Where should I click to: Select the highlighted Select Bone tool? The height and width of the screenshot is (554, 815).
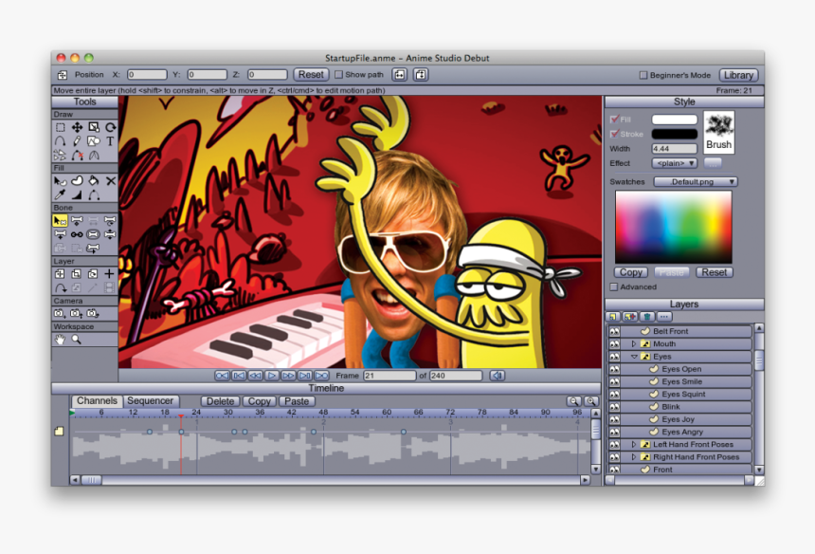tap(61, 221)
